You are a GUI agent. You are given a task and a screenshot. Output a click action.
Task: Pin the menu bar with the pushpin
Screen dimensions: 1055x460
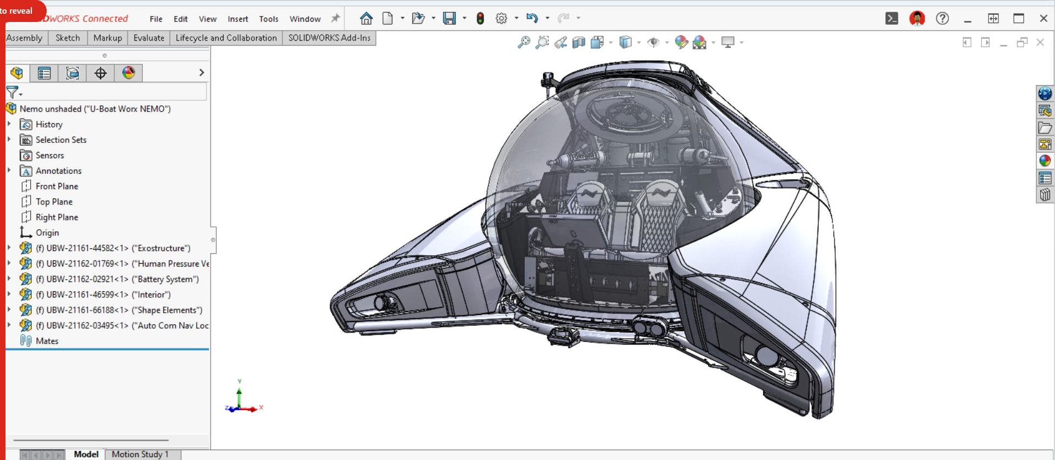click(x=335, y=18)
